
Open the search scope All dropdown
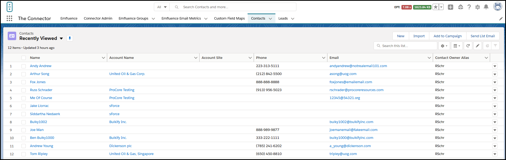coord(162,7)
